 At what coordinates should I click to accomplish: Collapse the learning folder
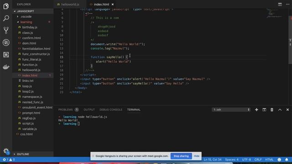(x=33, y=22)
